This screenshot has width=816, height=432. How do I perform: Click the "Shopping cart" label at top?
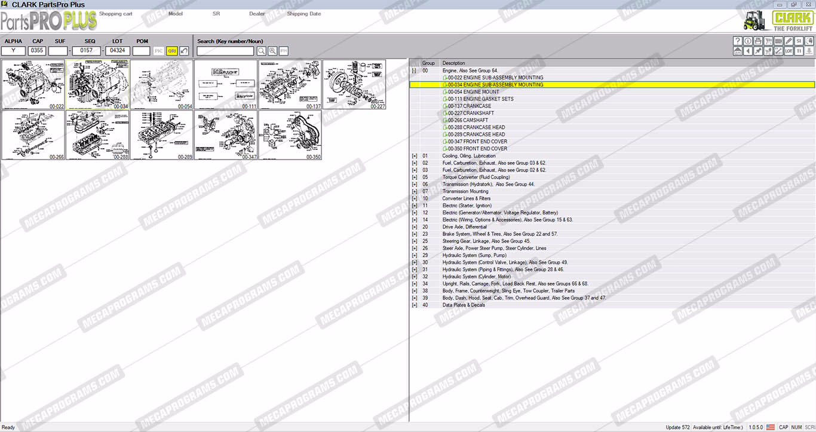[116, 14]
